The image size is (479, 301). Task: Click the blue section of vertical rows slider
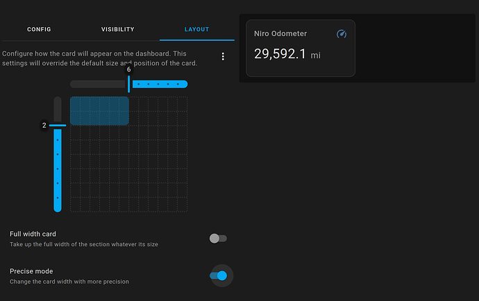(58, 171)
